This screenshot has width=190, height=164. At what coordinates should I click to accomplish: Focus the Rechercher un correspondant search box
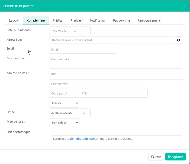pyautogui.click(x=111, y=40)
